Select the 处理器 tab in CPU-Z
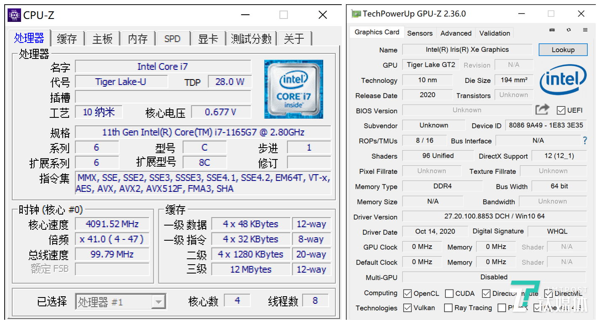 pos(29,38)
